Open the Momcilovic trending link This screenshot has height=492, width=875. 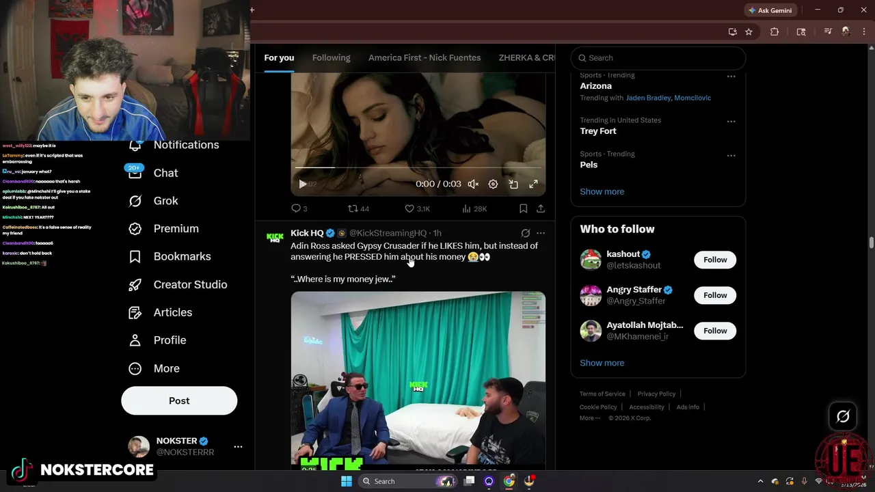(692, 98)
